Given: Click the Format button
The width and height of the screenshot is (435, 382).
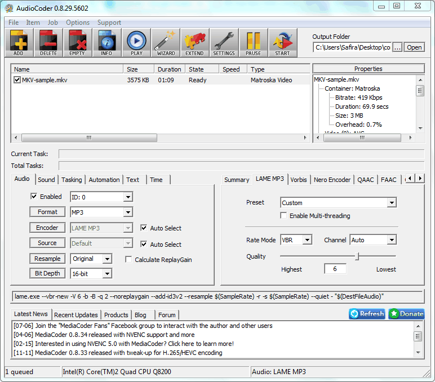Looking at the screenshot, I should coord(47,212).
